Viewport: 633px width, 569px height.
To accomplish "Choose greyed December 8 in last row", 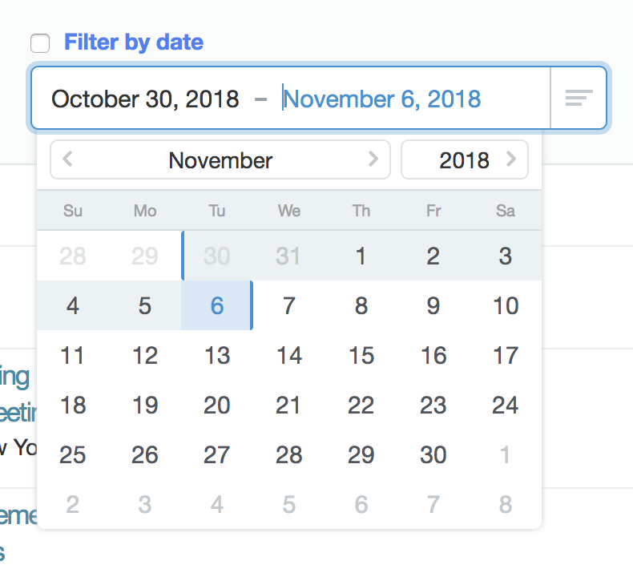I will [506, 504].
